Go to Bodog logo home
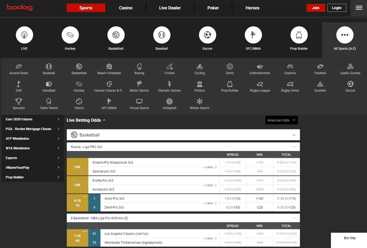Screen dimensions: 367x248 (x=20, y=8)
